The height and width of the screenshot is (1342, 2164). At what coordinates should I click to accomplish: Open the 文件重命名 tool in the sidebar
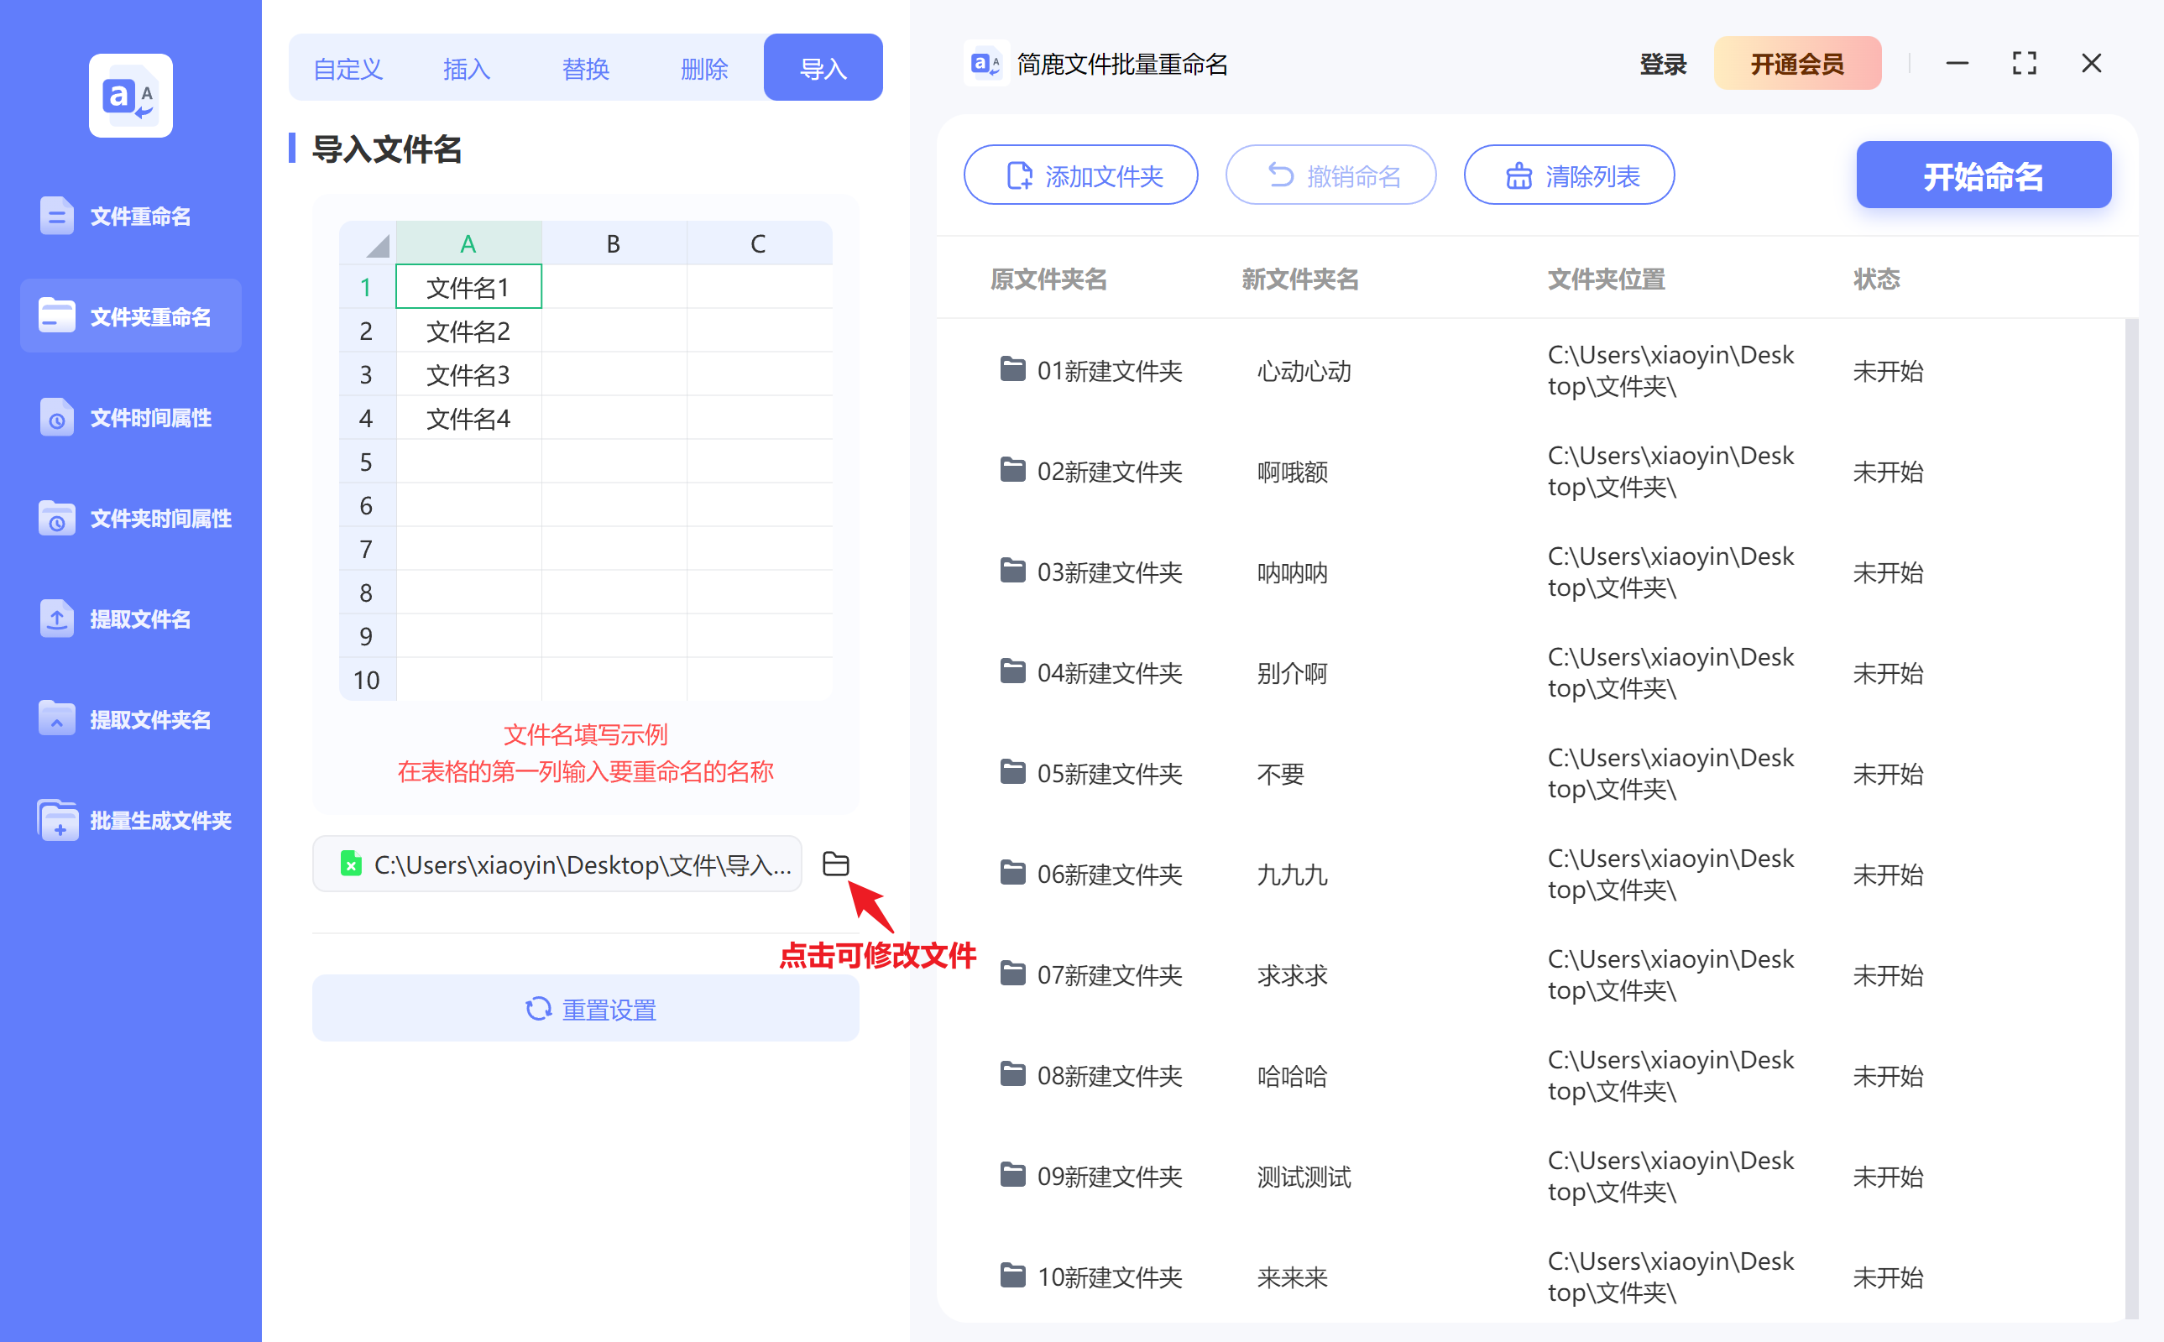(x=129, y=215)
